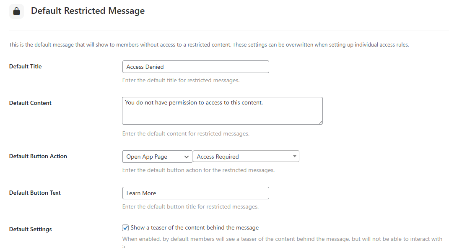Click the introductory description text about access rules
The image size is (449, 248).
[208, 44]
